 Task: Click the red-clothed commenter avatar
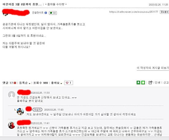coord(12,125)
